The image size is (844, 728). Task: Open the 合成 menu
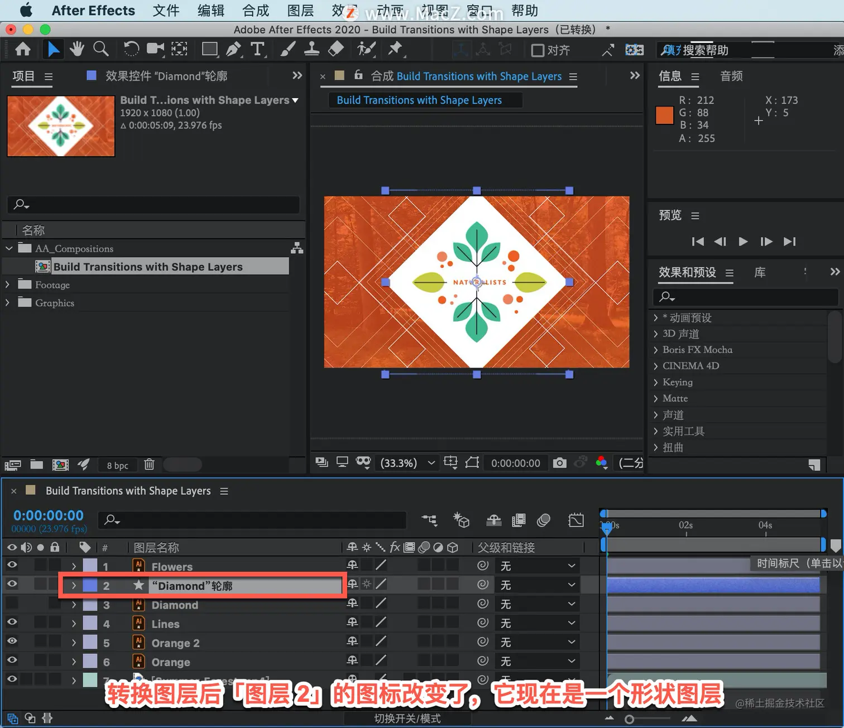[256, 11]
